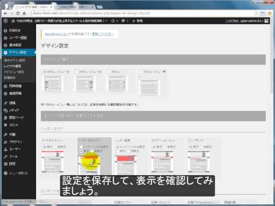275x206 pixels.
Task: Set breadcrumb list to 非表示
Action: 202,147
